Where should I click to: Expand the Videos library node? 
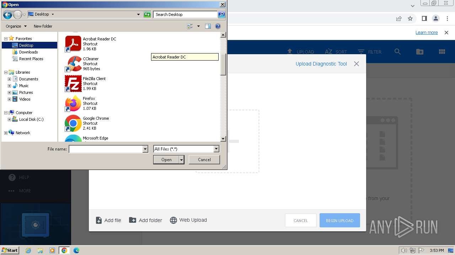pos(9,99)
